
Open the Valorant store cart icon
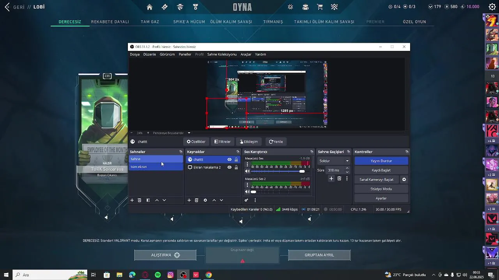320,7
